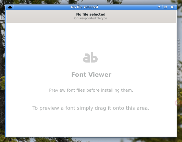The height and width of the screenshot is (142, 182).
Task: Open the window menu 'ab' titlebar icon
Action: [10, 7]
